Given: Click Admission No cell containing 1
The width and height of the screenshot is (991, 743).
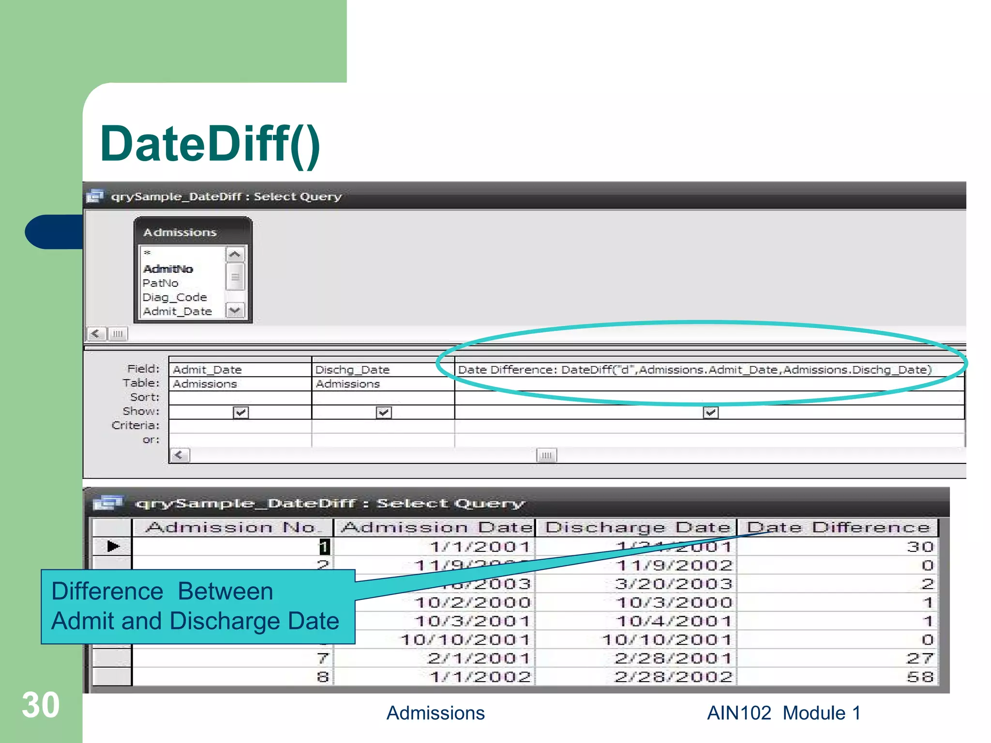Looking at the screenshot, I should (233, 547).
